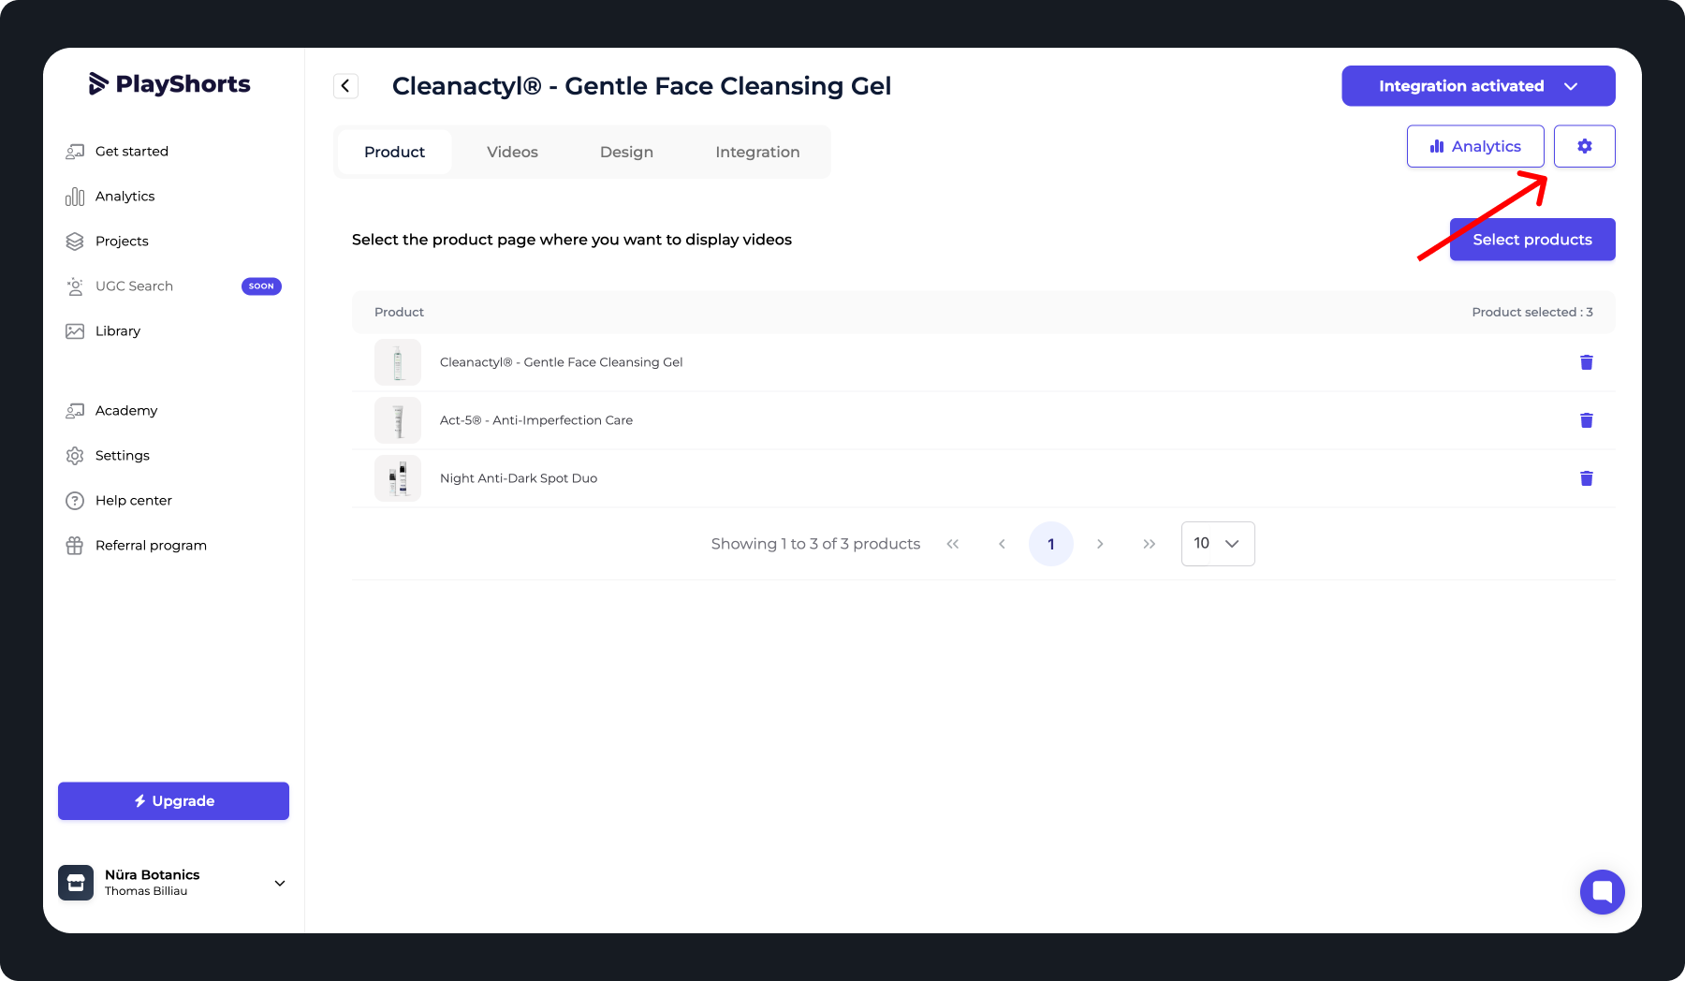This screenshot has height=981, width=1685.
Task: Expand the Nūra Botanics account switcher
Action: [x=279, y=884]
